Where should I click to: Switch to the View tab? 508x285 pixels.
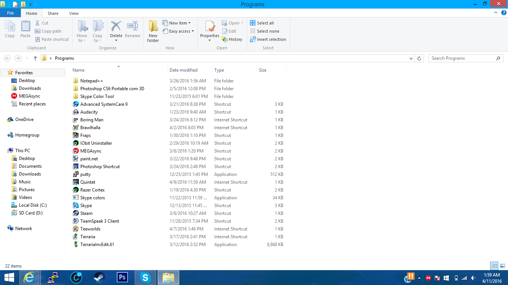[74, 13]
